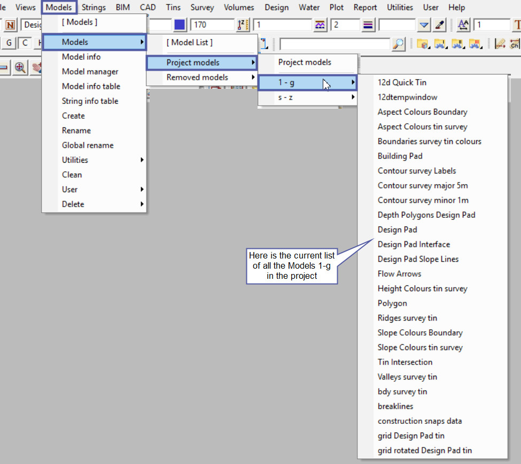Open the Survey menu

pos(202,7)
